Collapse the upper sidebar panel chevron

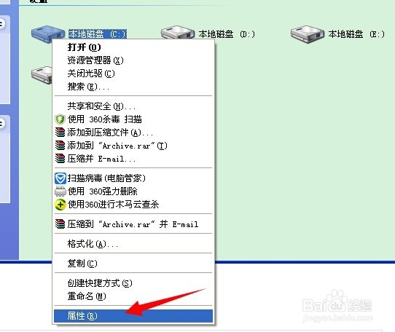pyautogui.click(x=1, y=24)
